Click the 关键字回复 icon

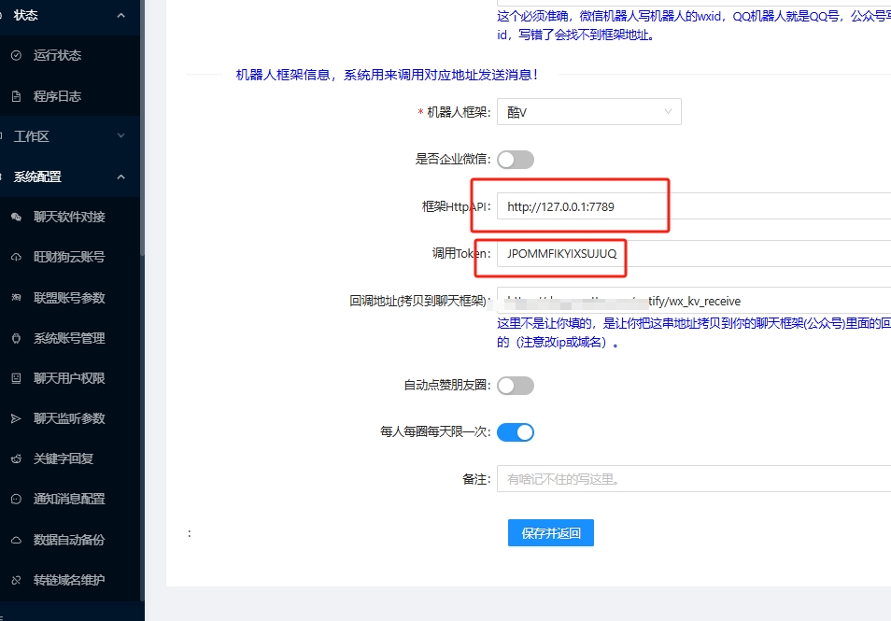(x=16, y=459)
